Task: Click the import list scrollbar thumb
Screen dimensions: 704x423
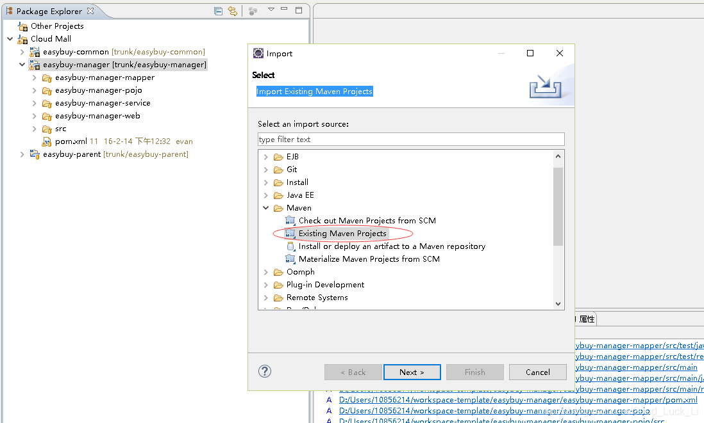Action: click(558, 206)
